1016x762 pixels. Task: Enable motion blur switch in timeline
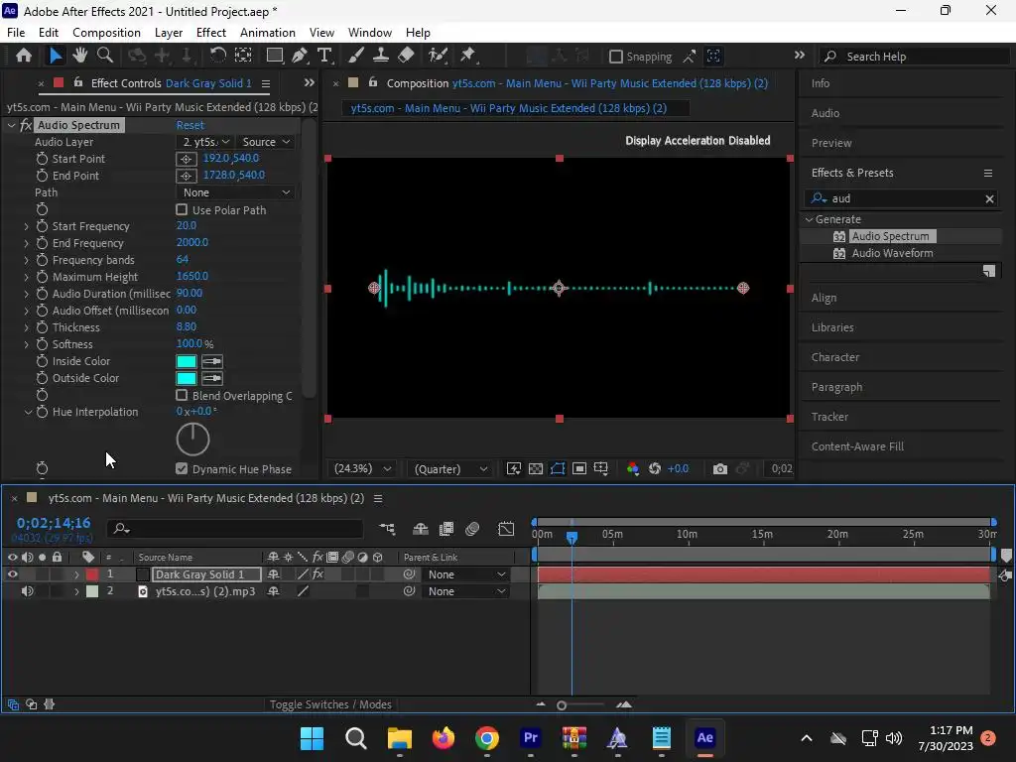[472, 529]
